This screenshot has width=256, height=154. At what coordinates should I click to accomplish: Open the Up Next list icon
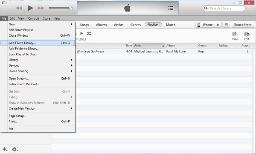pyautogui.click(x=171, y=8)
